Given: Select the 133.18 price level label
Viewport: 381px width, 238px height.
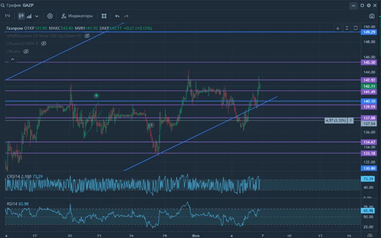Looking at the screenshot, I should pos(369,153).
